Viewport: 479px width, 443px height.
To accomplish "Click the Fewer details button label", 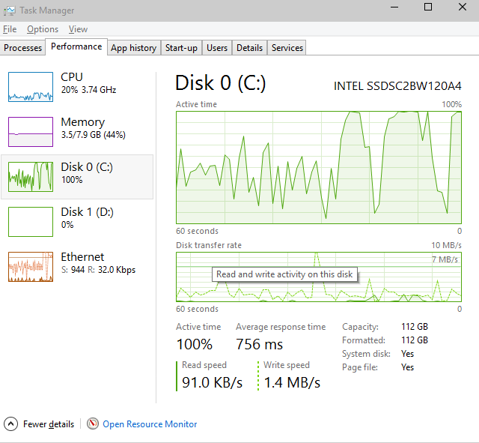I will click(49, 424).
